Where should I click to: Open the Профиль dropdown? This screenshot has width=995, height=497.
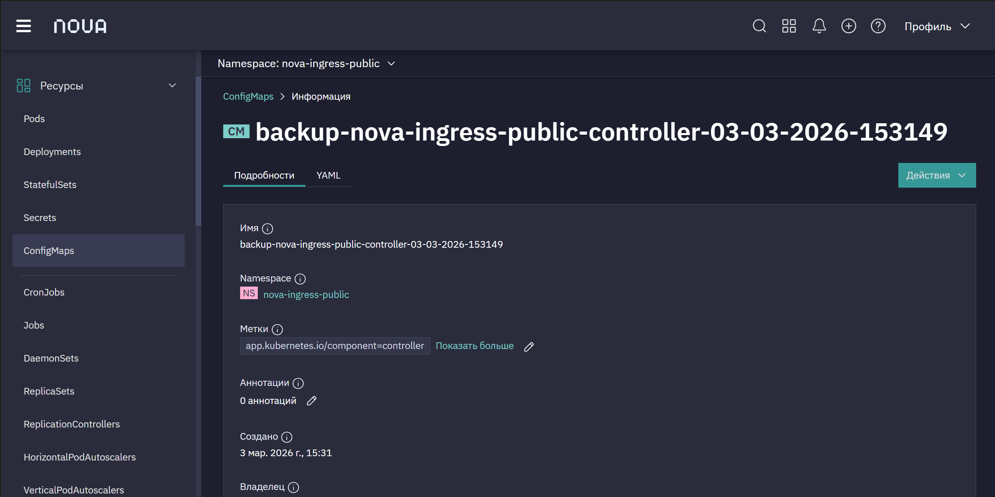click(938, 26)
